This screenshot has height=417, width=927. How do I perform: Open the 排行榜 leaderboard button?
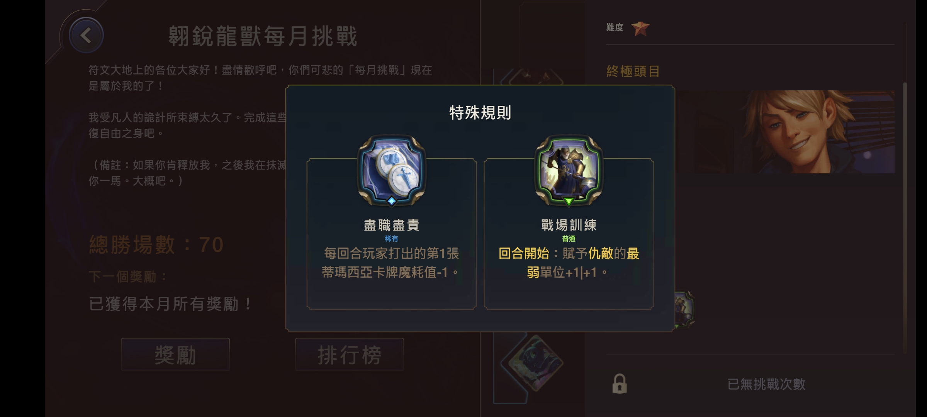point(350,354)
